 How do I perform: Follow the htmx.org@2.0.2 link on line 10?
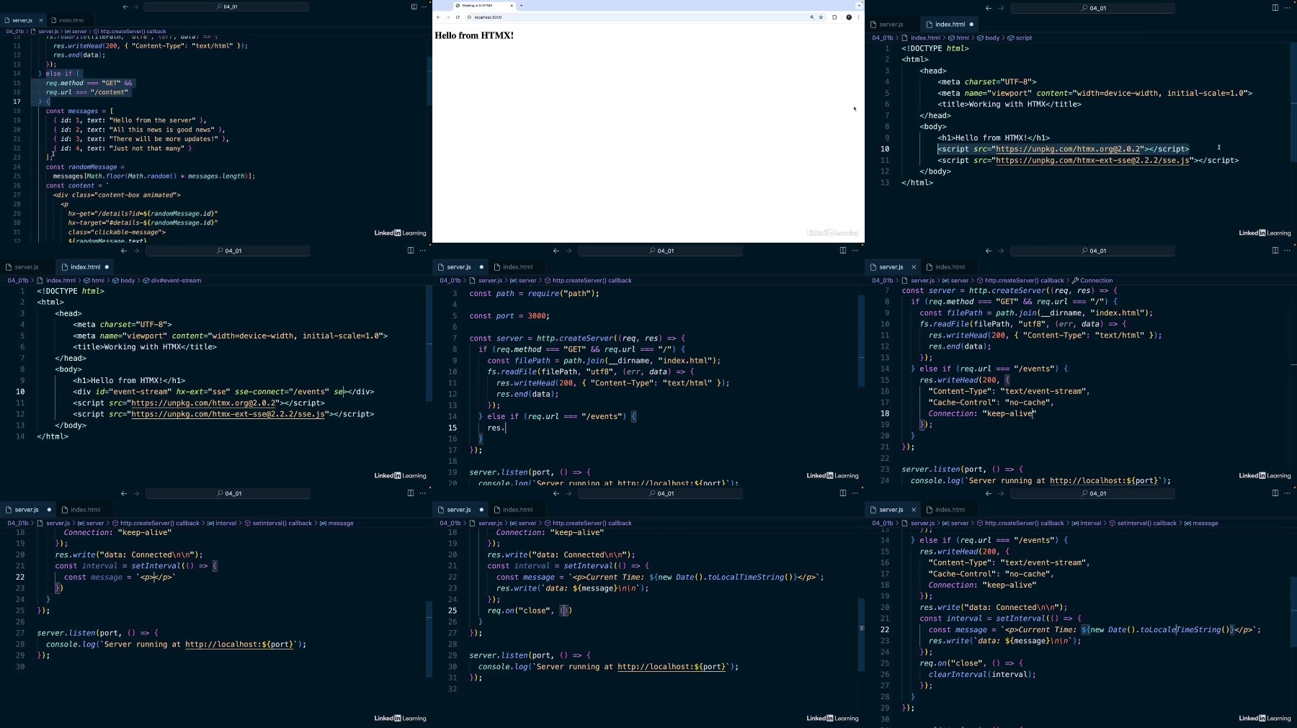tap(1069, 149)
